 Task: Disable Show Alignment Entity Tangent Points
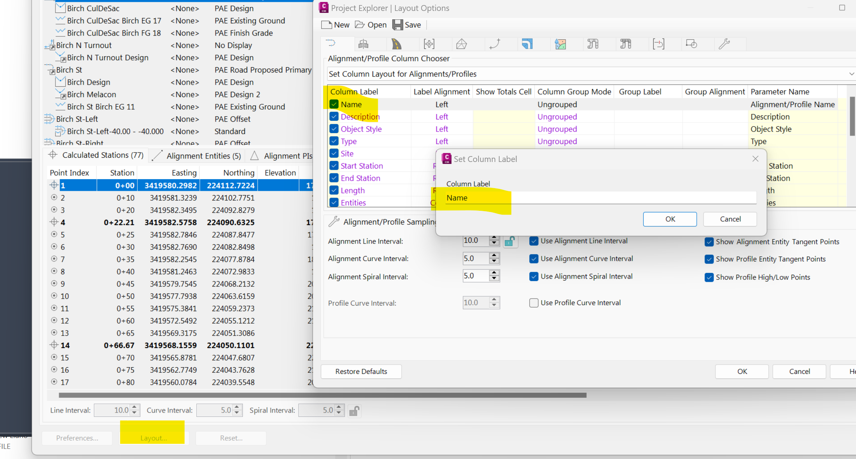[709, 242]
